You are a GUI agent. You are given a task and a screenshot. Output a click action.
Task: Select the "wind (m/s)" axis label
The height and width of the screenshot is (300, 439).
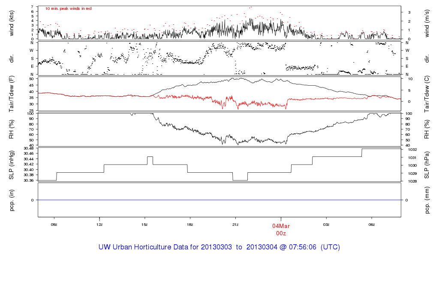click(x=427, y=24)
